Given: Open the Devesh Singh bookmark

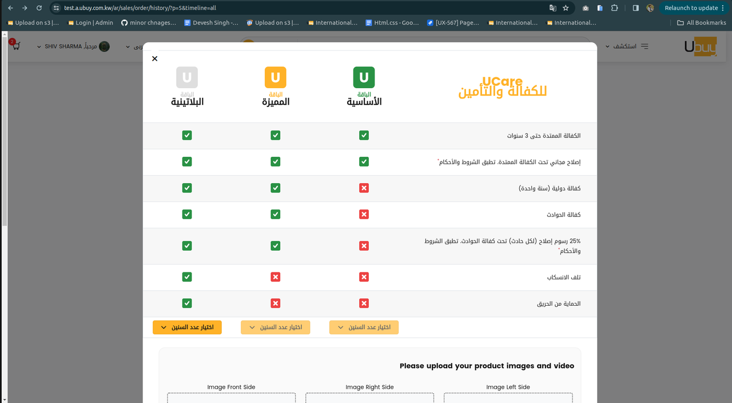Looking at the screenshot, I should [211, 23].
